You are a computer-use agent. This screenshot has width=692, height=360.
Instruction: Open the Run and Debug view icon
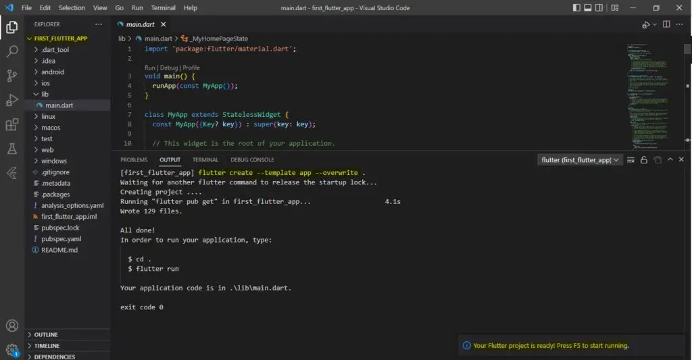click(12, 100)
